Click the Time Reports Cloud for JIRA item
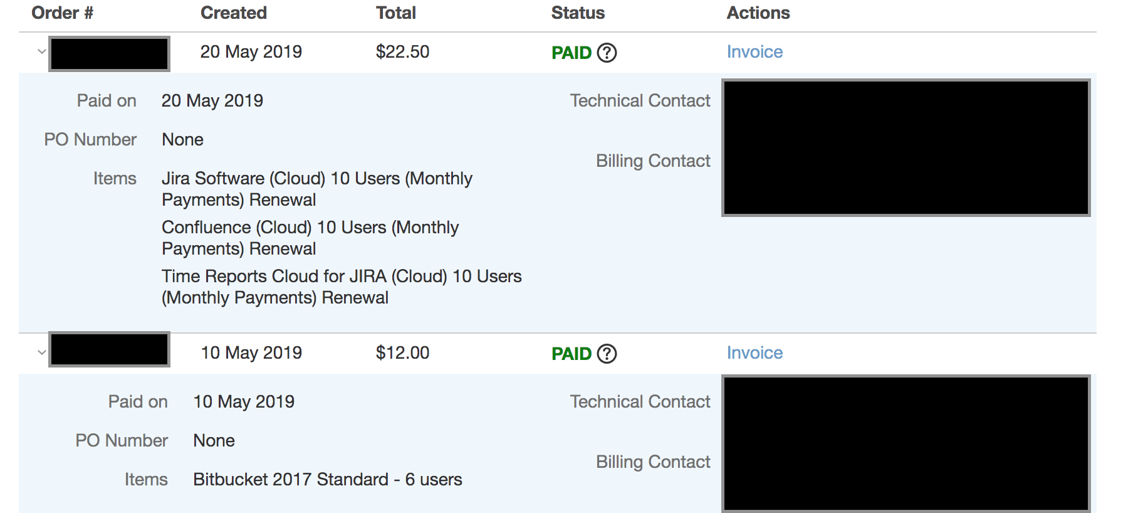This screenshot has width=1138, height=513. pos(342,287)
